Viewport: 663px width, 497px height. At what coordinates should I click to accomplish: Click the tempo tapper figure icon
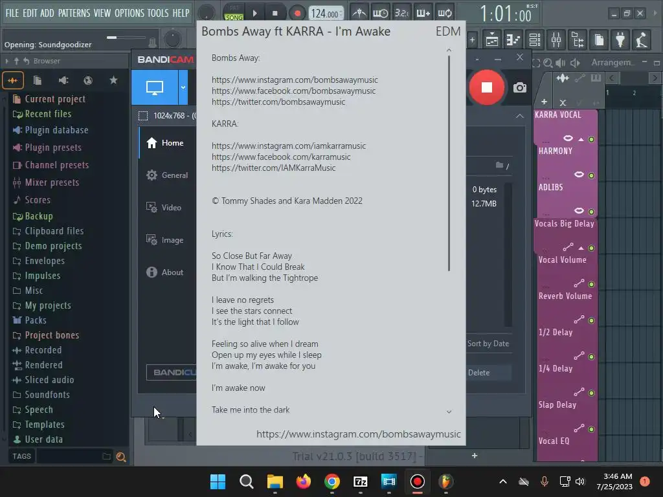click(x=642, y=39)
